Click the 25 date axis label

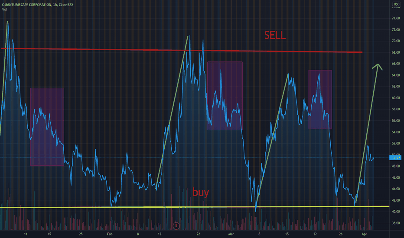pyautogui.click(x=81, y=234)
